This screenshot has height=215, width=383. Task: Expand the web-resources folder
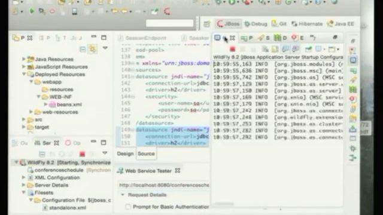click(31, 112)
